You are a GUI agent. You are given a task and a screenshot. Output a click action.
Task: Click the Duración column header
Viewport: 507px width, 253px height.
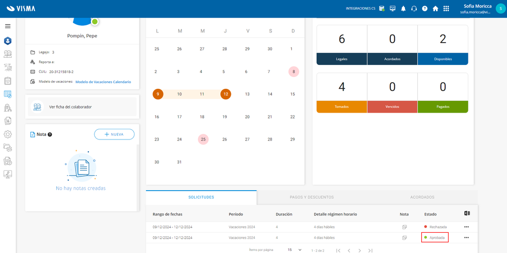(x=284, y=214)
